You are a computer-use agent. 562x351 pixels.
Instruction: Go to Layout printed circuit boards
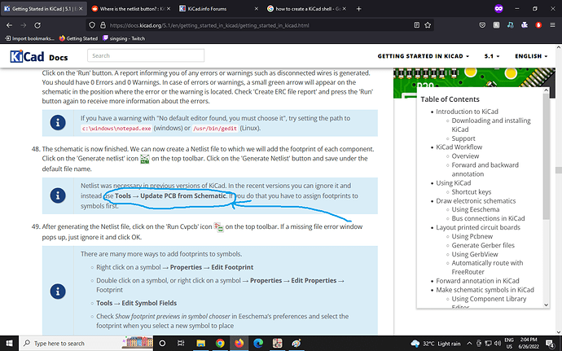478,227
